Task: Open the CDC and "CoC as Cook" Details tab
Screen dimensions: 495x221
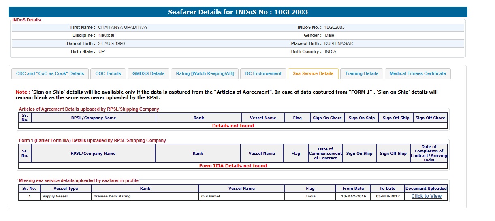Action: [50, 73]
